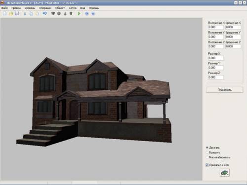The image size is (247, 185).
Task: Click the new file toolbar icon
Action: (5, 13)
